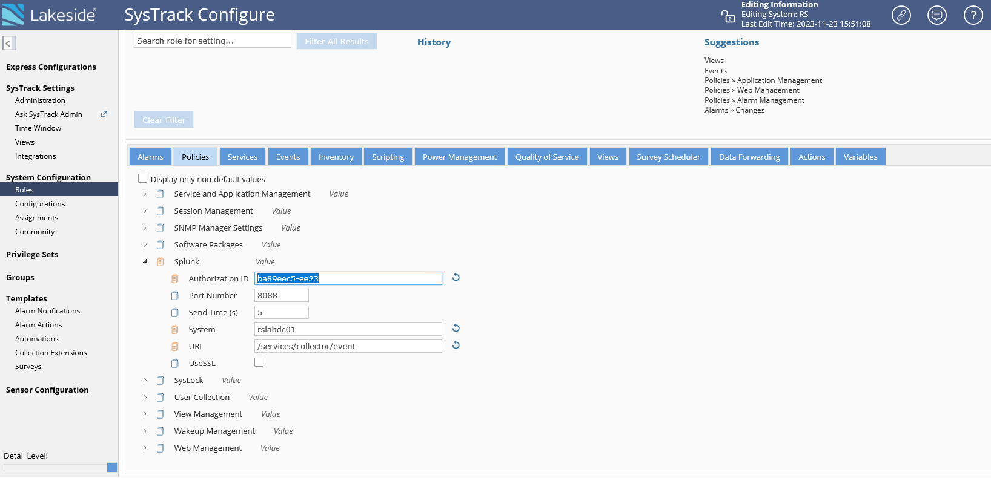Viewport: 991px width, 478px height.
Task: Switch to the Alarms tab
Action: click(x=150, y=157)
